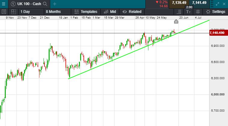Click the 21 Dec date label
Screen dimensions: 228x126
pyautogui.click(x=45, y=18)
